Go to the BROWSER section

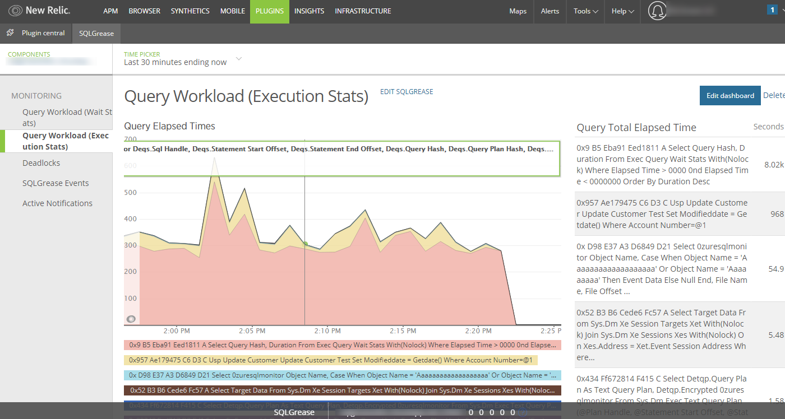pos(144,11)
